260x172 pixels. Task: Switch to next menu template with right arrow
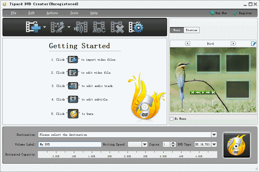(x=233, y=43)
